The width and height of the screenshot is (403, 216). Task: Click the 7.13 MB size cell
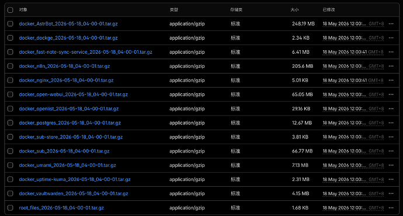click(x=300, y=165)
